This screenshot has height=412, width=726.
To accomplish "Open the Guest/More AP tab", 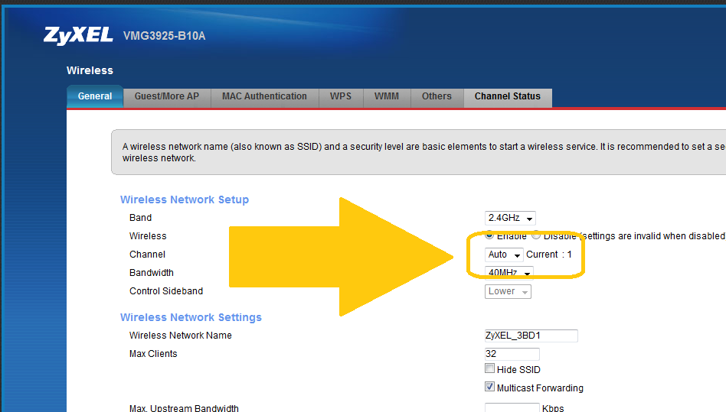I will click(x=167, y=96).
